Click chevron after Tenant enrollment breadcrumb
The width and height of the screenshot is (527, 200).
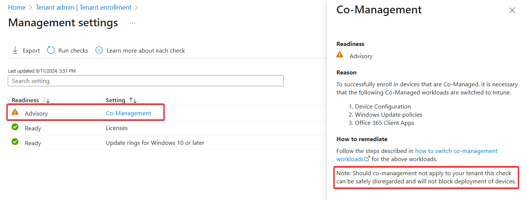(136, 7)
